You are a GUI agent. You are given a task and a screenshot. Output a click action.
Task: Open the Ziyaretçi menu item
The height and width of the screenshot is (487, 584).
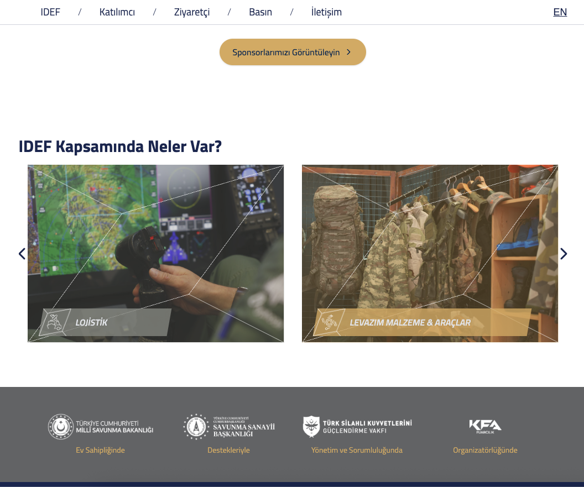[192, 12]
